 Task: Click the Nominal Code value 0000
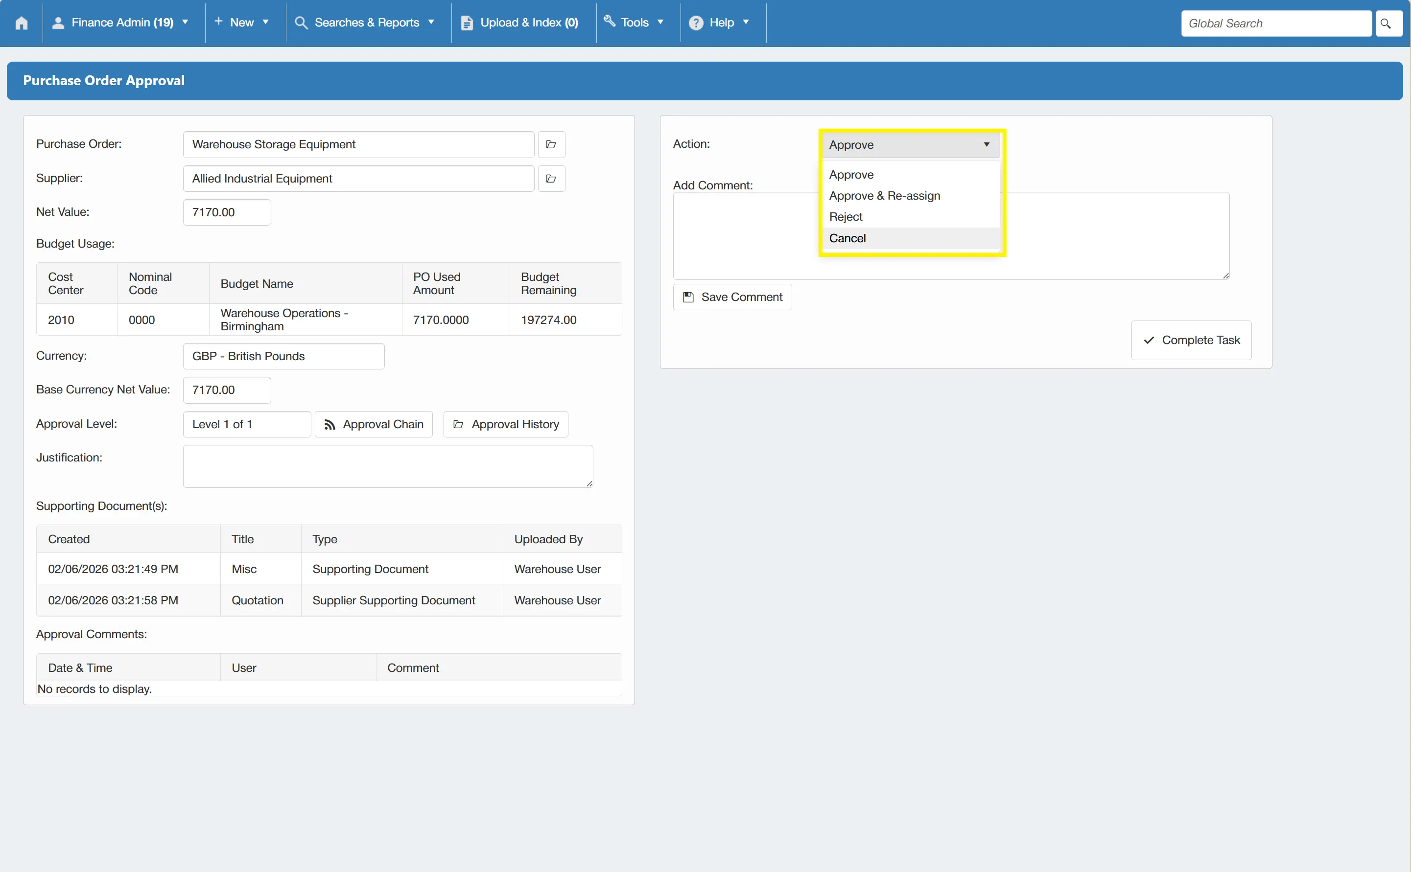click(x=141, y=320)
